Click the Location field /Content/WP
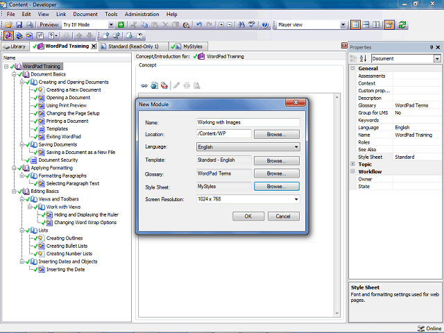Viewport: 444px width, 333px height. (x=223, y=134)
